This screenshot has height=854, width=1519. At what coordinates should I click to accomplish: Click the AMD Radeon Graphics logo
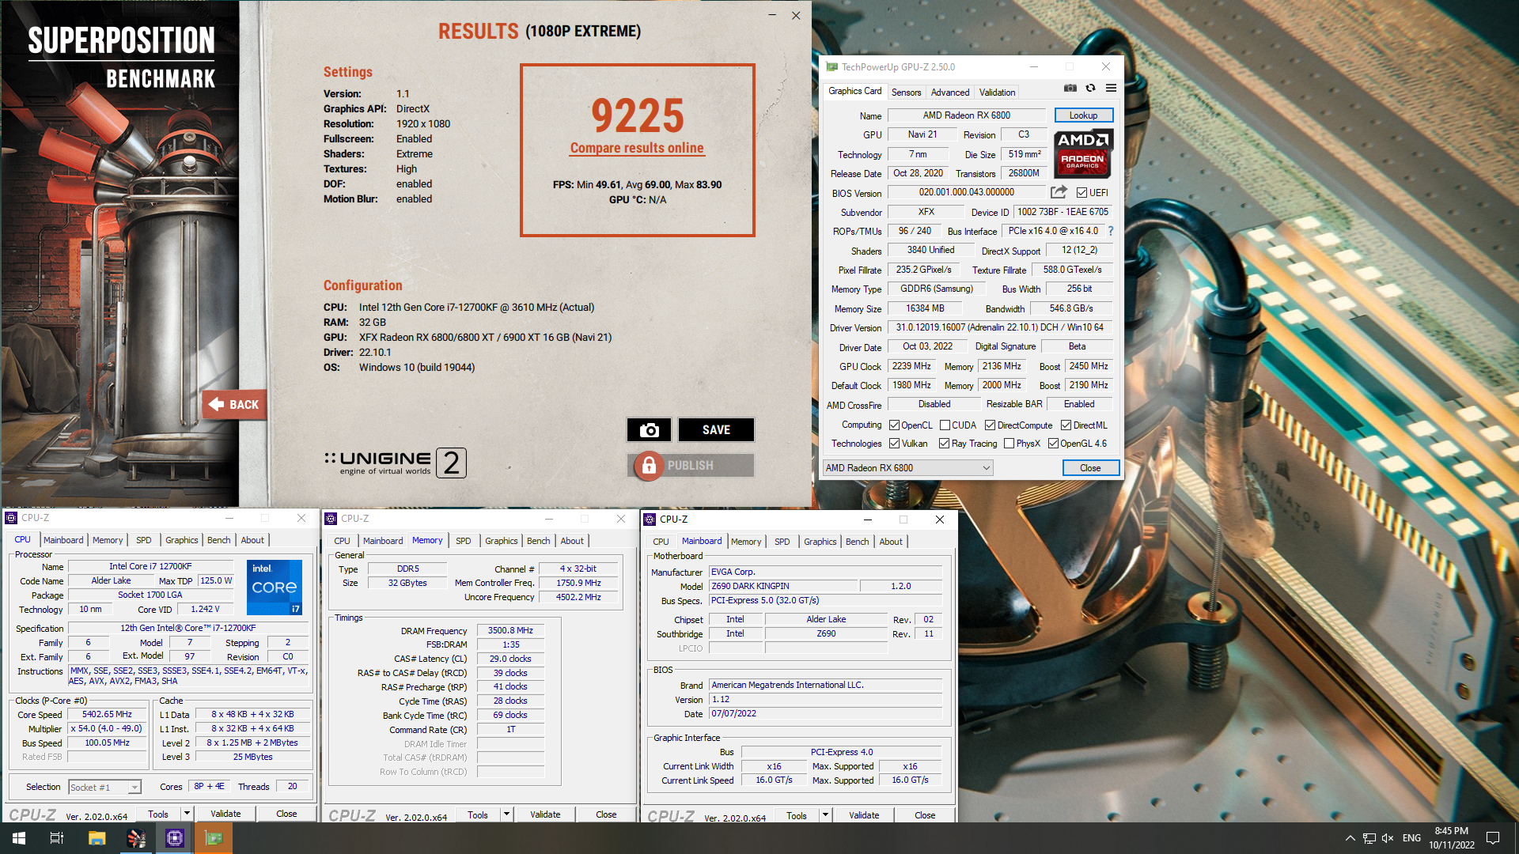1083,153
